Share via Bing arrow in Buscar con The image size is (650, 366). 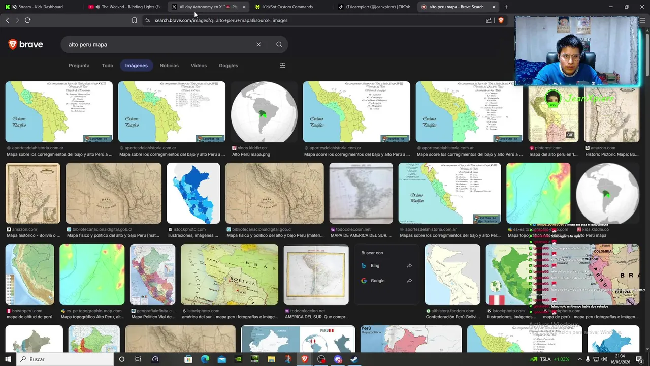(x=409, y=266)
